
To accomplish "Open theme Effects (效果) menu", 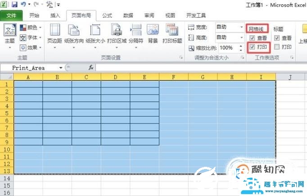I will pyautogui.click(x=31, y=48).
